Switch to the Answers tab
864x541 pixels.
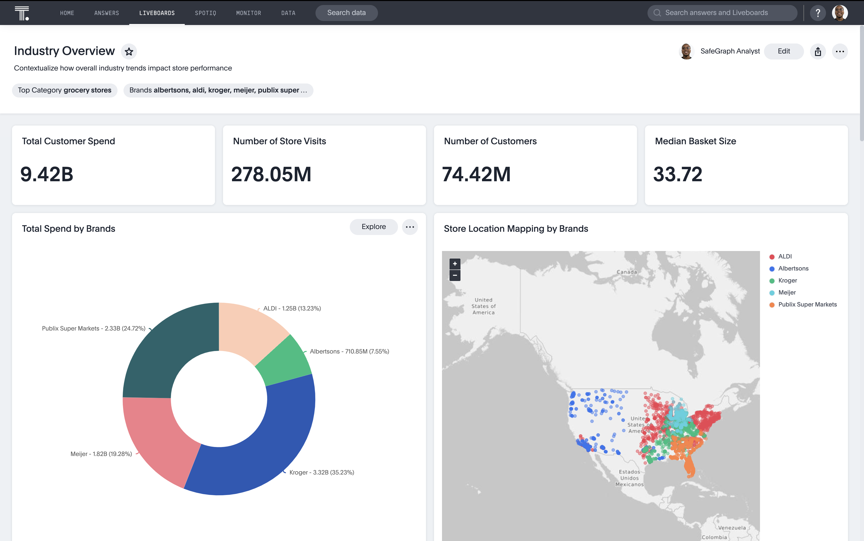pyautogui.click(x=106, y=13)
